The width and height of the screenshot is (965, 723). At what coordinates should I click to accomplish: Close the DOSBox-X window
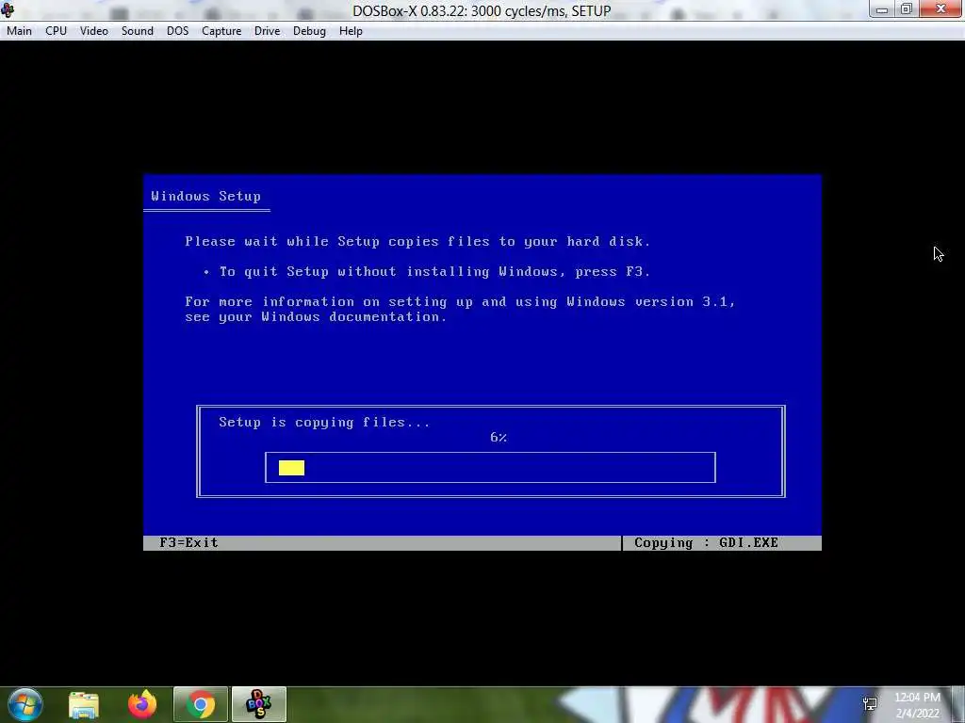coord(941,8)
